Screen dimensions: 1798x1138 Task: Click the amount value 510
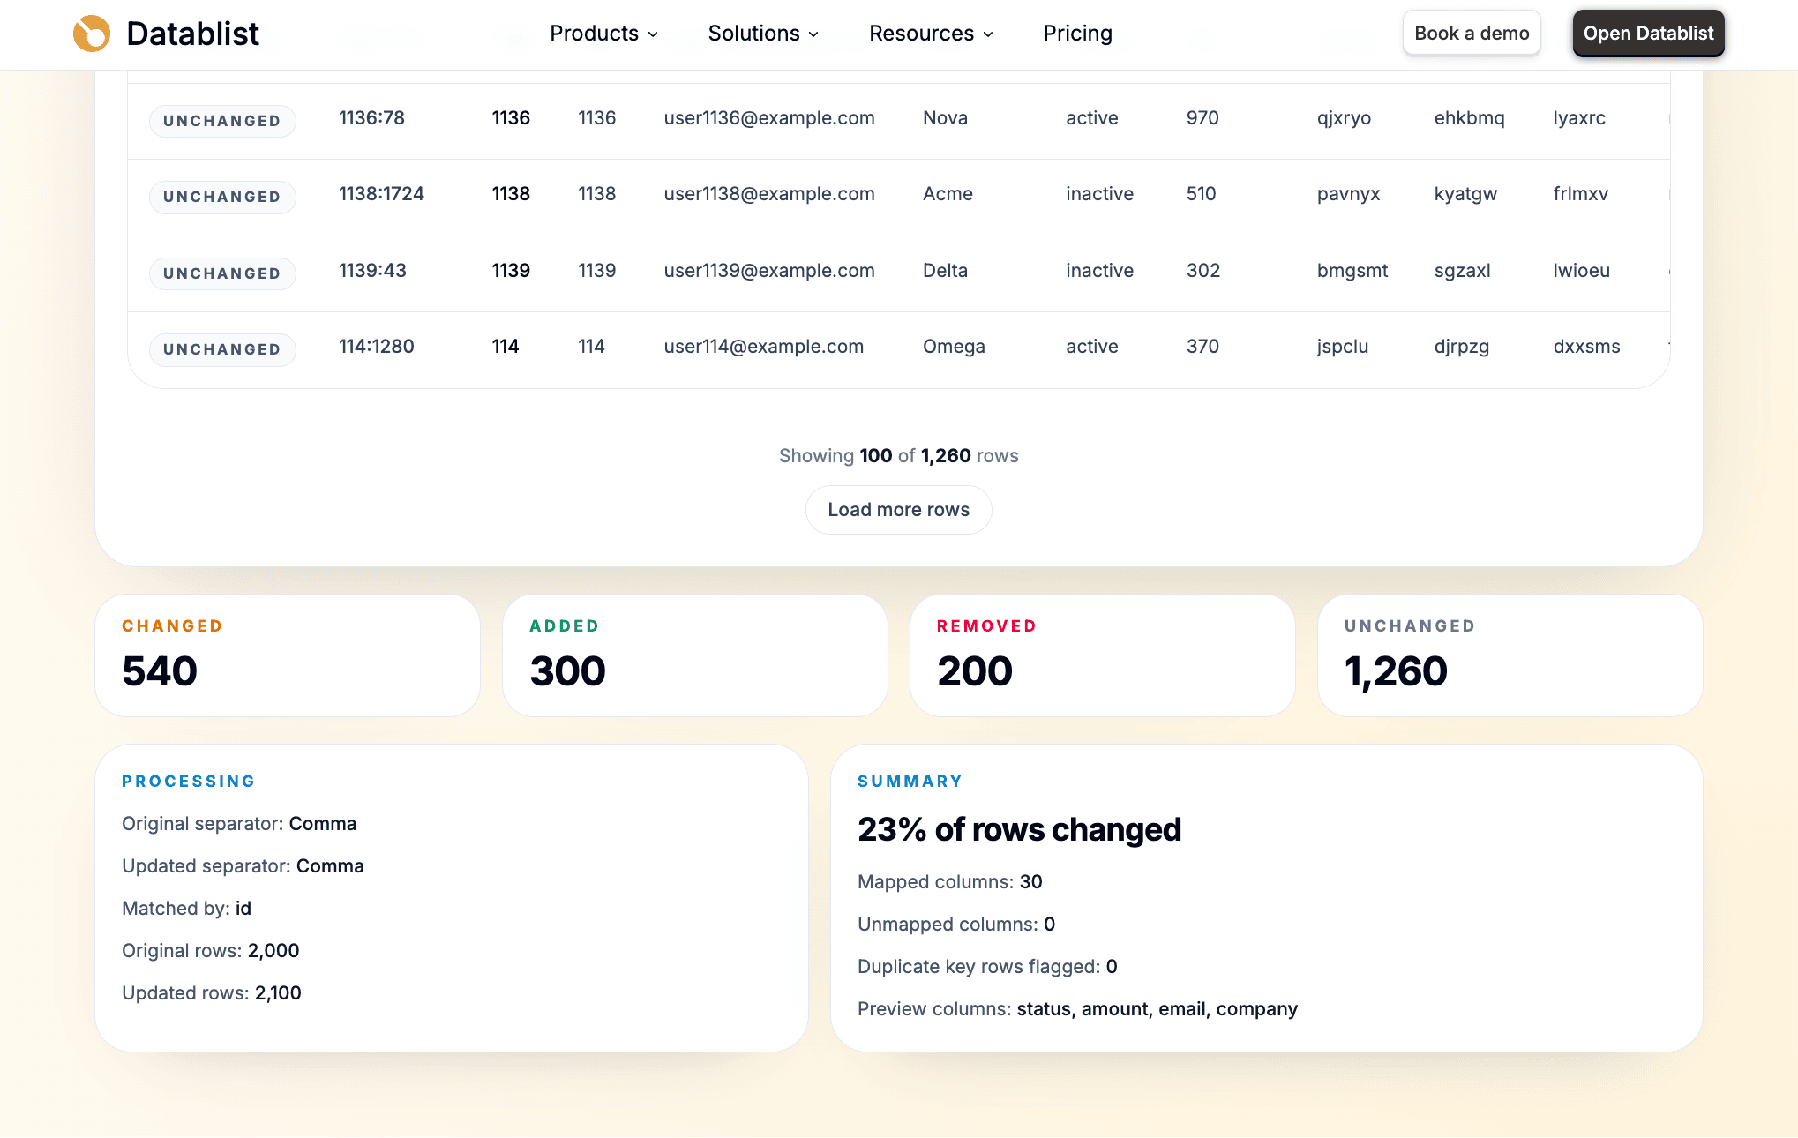coord(1201,194)
